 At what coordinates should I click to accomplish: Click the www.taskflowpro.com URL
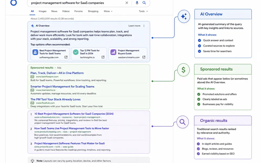[47, 77]
